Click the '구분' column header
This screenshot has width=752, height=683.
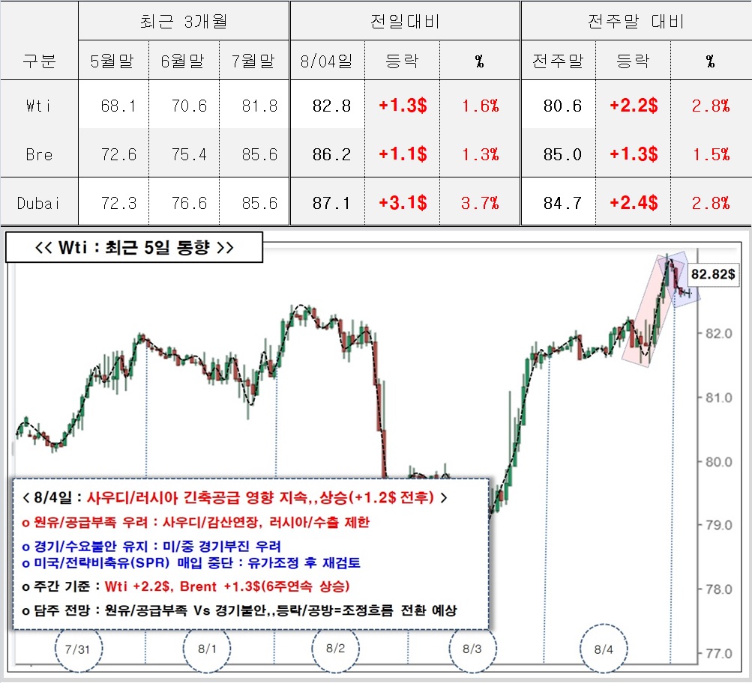(x=39, y=61)
